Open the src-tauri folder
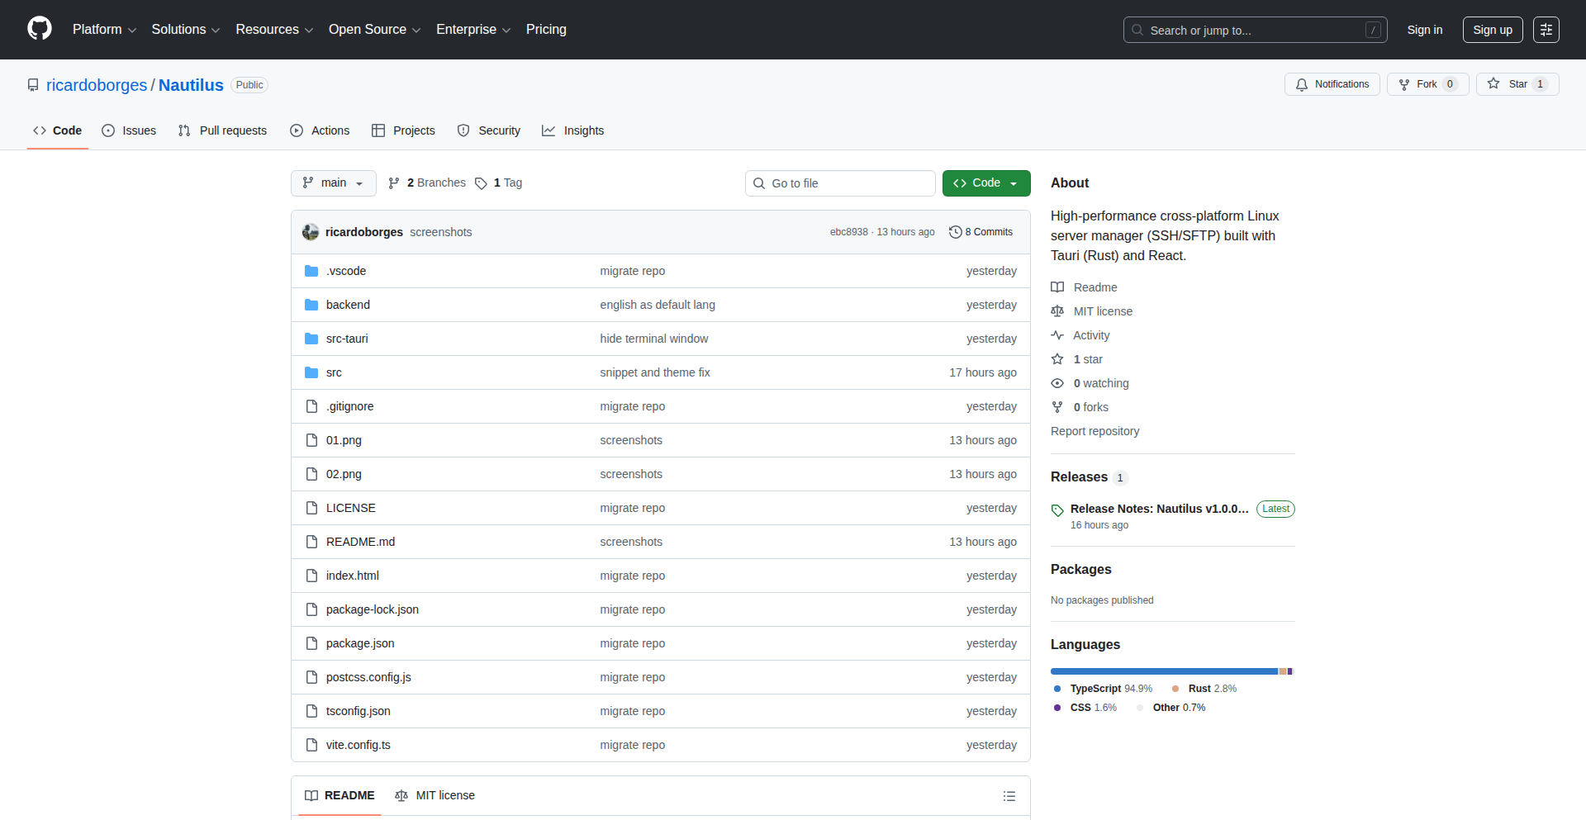 pyautogui.click(x=347, y=339)
